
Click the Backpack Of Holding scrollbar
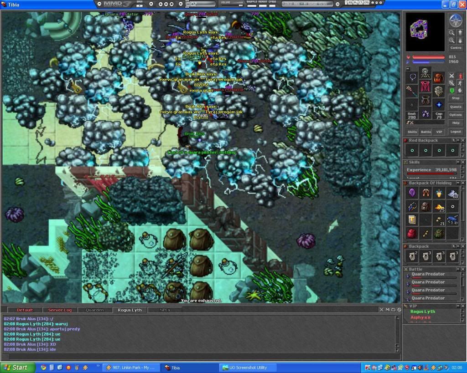click(x=462, y=213)
